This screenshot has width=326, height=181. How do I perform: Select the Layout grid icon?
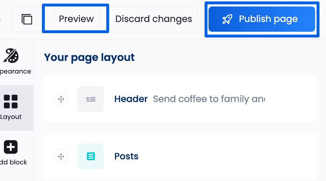click(11, 102)
